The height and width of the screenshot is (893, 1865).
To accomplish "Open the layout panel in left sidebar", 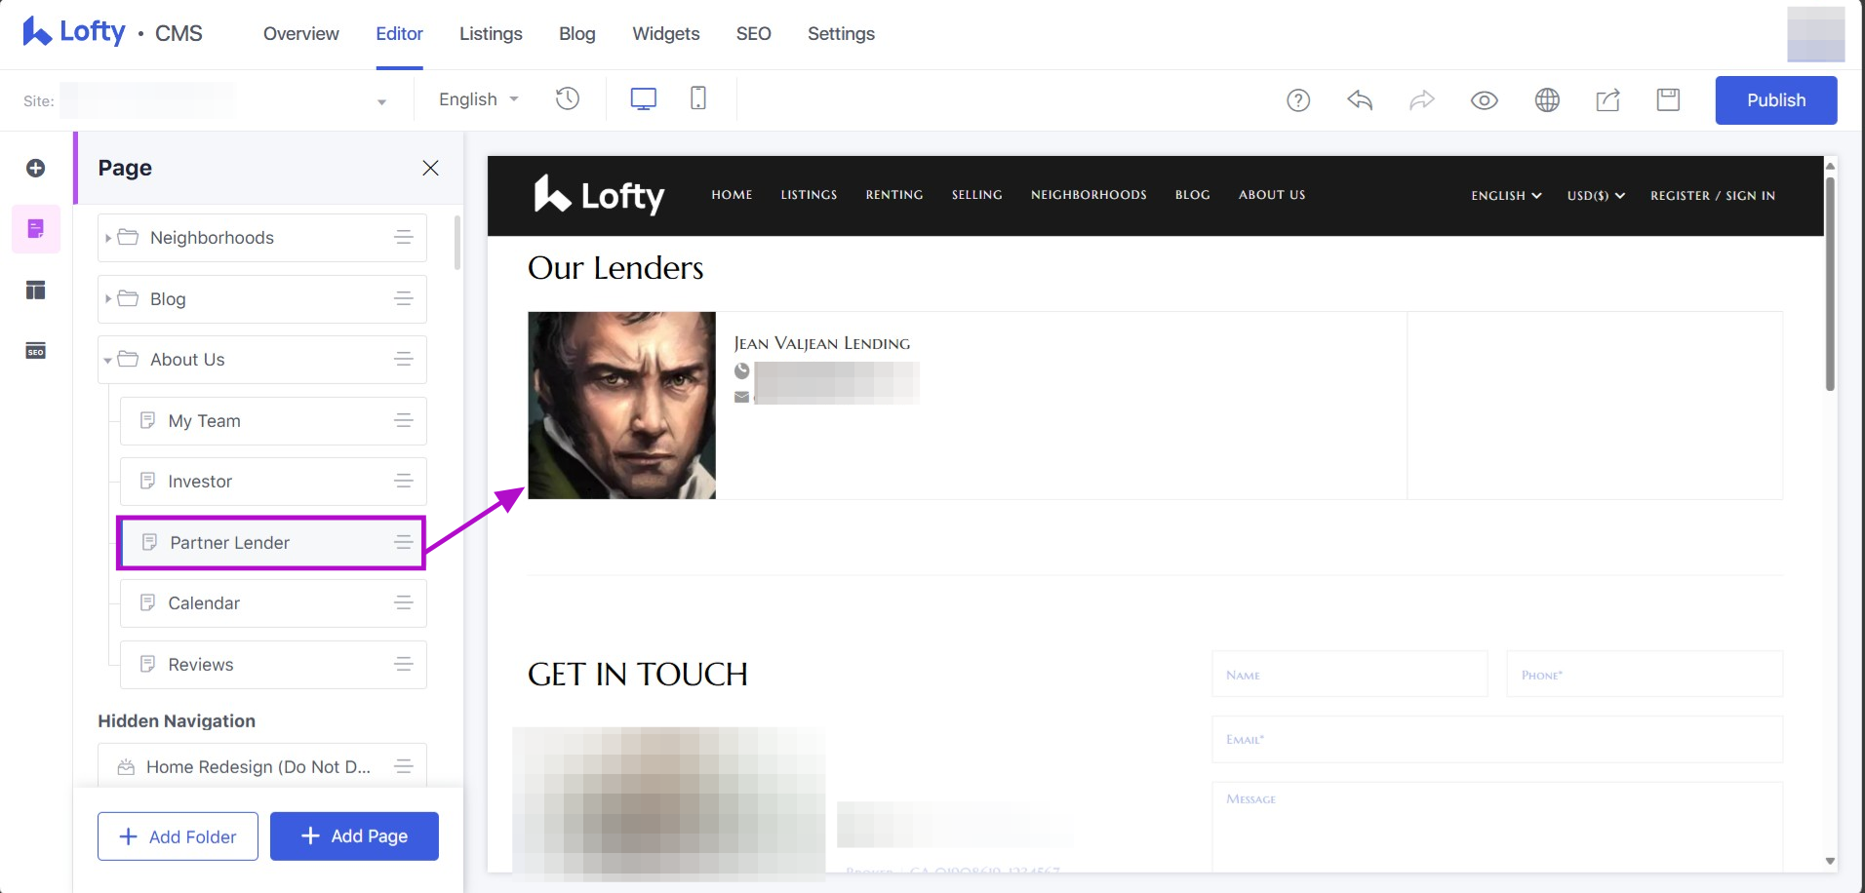I will tap(36, 291).
